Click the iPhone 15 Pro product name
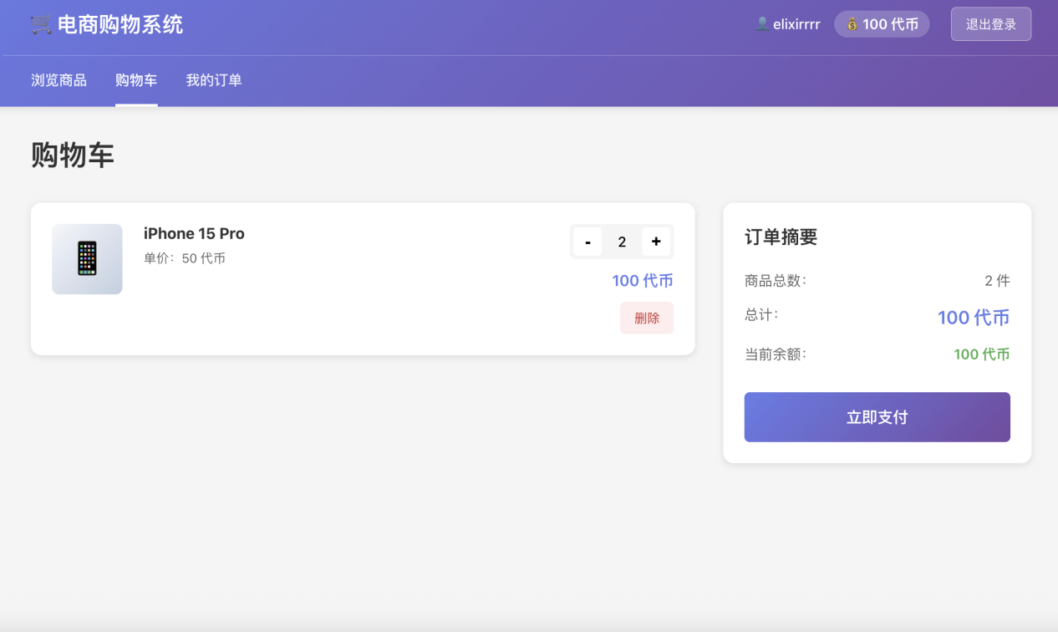1058x632 pixels. tap(194, 233)
